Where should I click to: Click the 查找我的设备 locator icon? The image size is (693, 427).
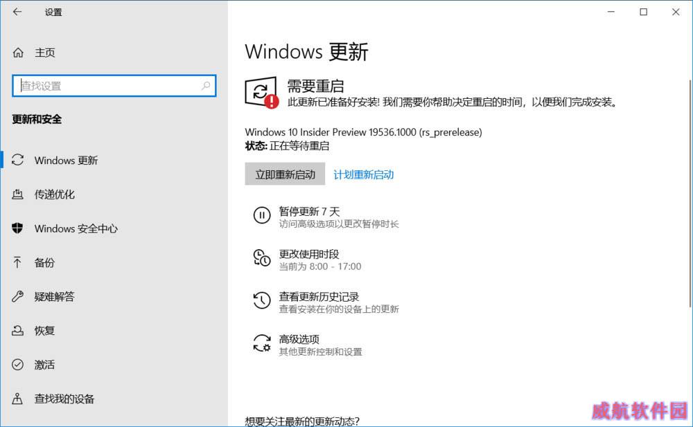[x=17, y=399]
